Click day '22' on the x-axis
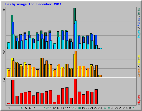 96,108
